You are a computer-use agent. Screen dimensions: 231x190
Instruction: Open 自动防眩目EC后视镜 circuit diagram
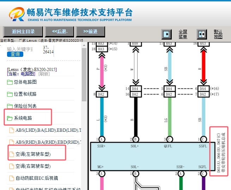point(37,178)
